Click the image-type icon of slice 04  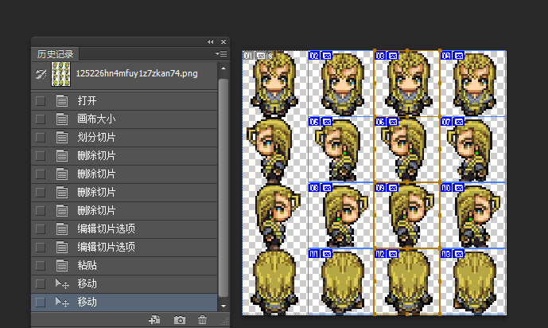click(x=459, y=56)
